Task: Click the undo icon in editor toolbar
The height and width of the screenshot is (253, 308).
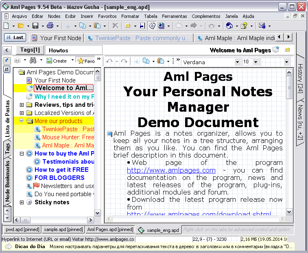Action: point(109,62)
